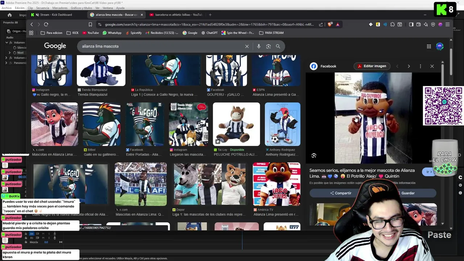Screen dimensions: 464x261
Task: Submit search with magnifier icon
Action: [x=278, y=46]
